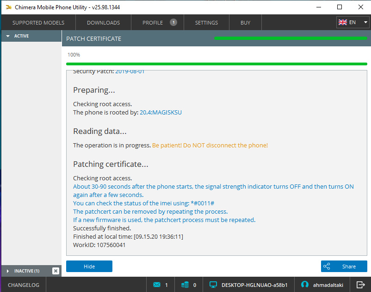Click the 'Successfully finished.' line
371x292 pixels.
pos(102,228)
